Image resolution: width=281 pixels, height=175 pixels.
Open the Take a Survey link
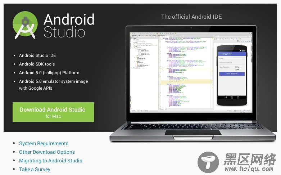coord(35,169)
